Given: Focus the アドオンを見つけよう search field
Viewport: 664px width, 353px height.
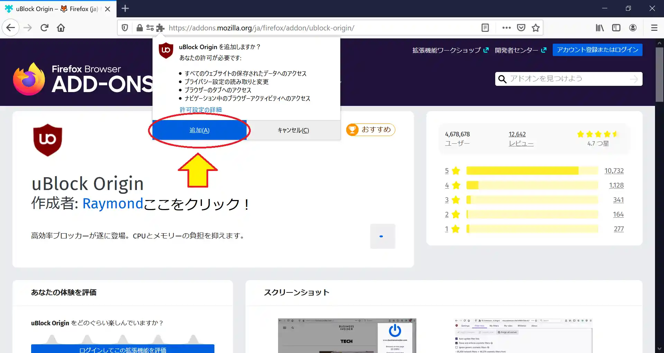Looking at the screenshot, I should [x=569, y=79].
